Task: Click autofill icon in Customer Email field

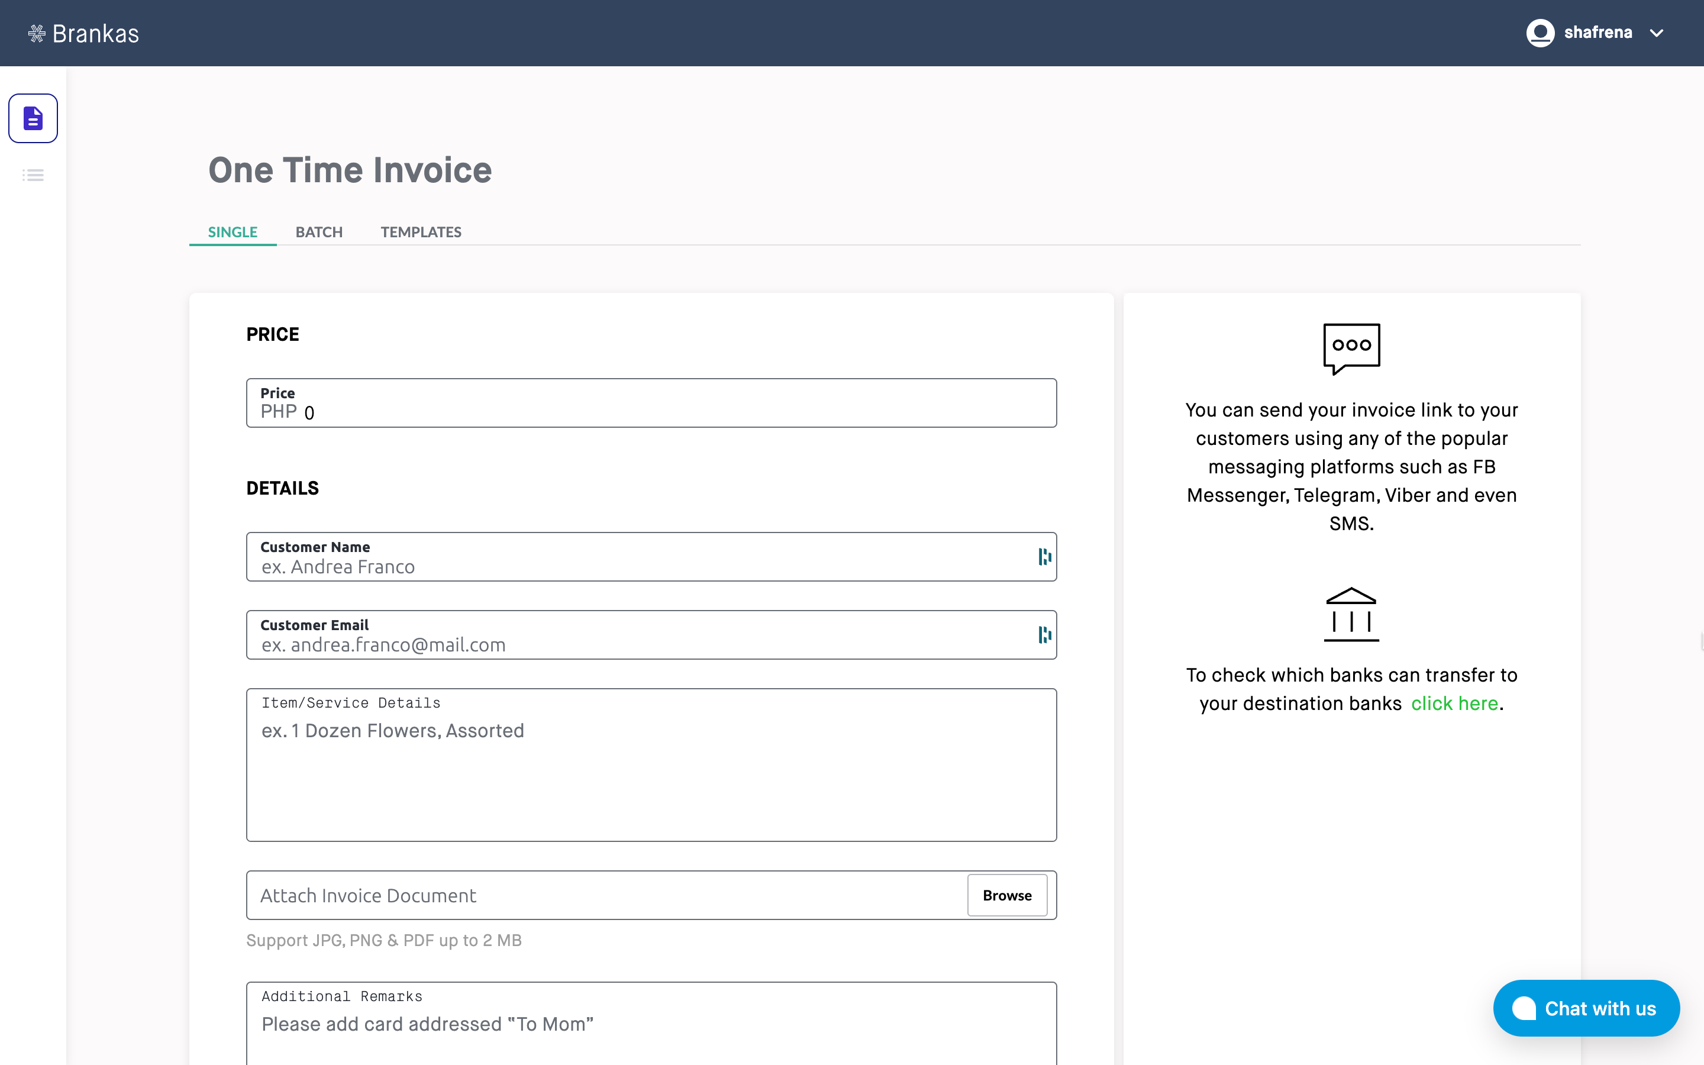Action: [1044, 635]
